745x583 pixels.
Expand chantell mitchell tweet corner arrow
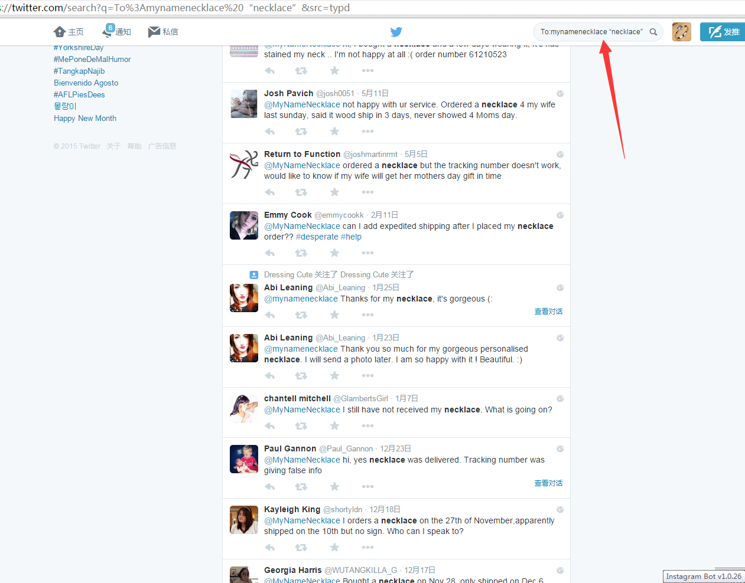click(560, 399)
